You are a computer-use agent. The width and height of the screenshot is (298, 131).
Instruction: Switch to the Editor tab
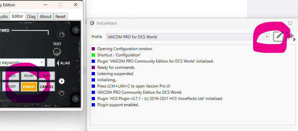click(x=17, y=16)
